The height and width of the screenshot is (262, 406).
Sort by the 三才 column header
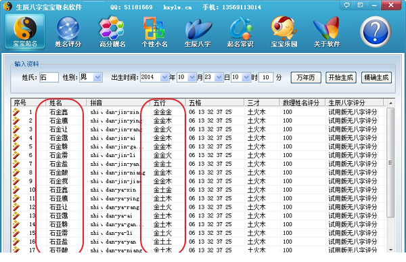(261, 103)
